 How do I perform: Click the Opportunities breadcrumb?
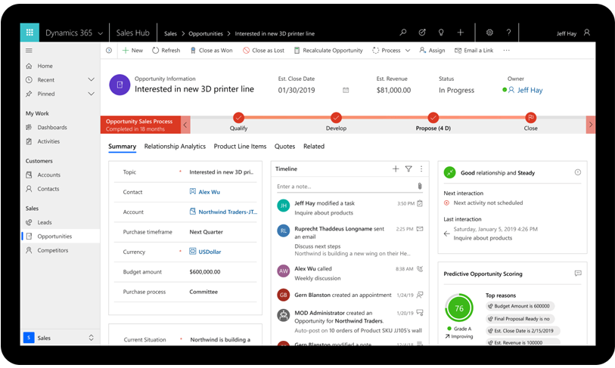[x=206, y=34]
